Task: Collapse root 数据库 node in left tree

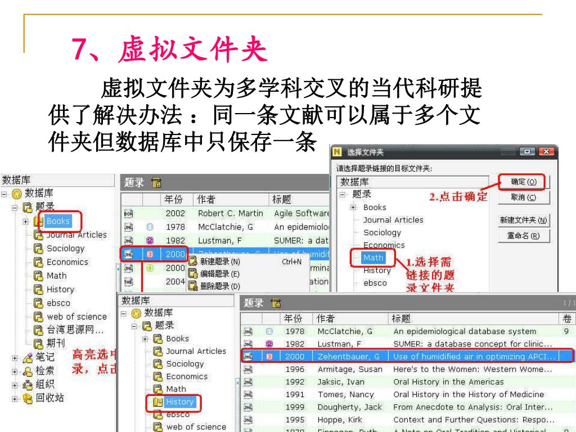Action: pos(4,193)
